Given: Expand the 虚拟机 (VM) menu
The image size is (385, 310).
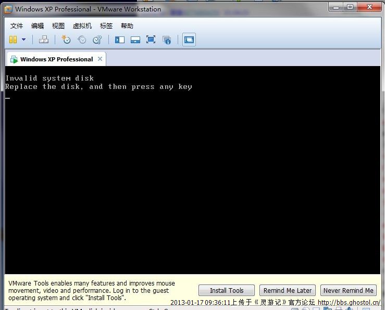Looking at the screenshot, I should point(82,25).
